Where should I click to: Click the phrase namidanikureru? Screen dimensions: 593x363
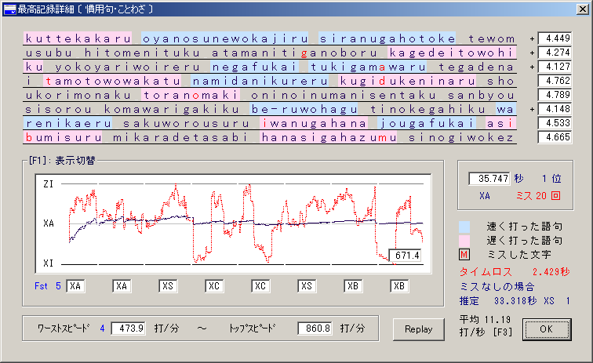[x=260, y=81]
